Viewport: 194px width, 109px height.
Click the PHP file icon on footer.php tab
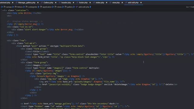77,3
